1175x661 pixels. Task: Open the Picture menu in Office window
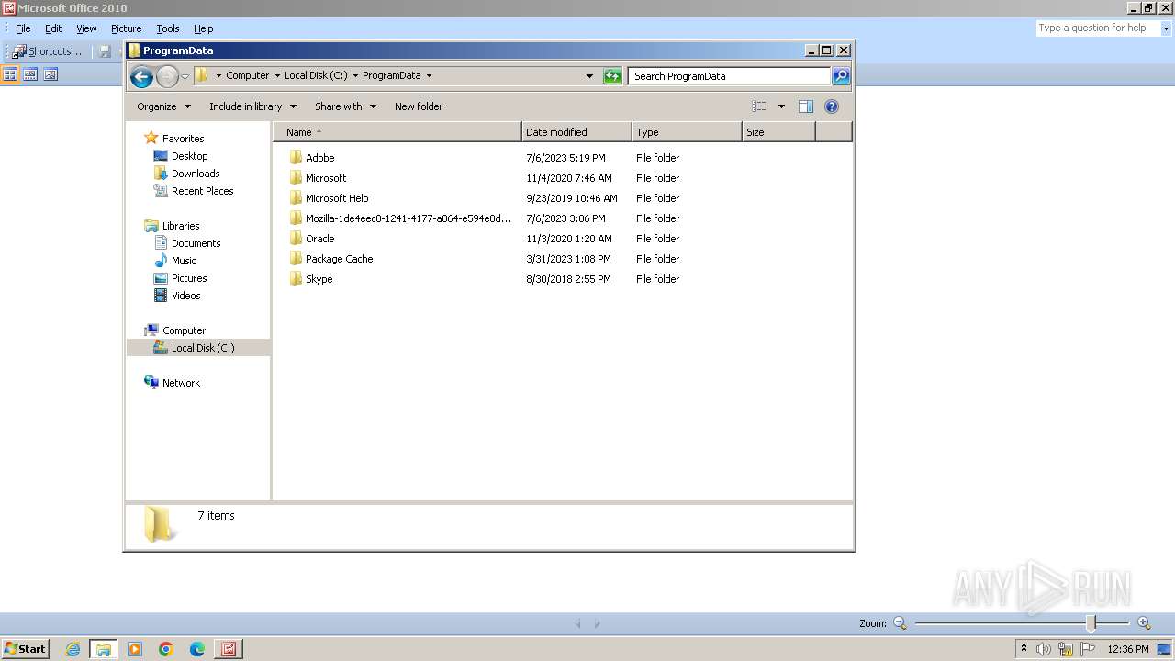126,28
